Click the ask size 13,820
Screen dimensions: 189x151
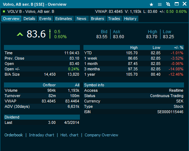click(x=73, y=74)
